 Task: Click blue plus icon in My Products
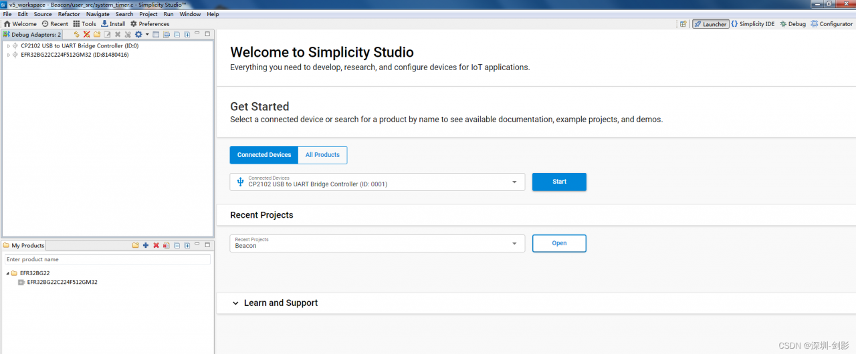click(146, 246)
